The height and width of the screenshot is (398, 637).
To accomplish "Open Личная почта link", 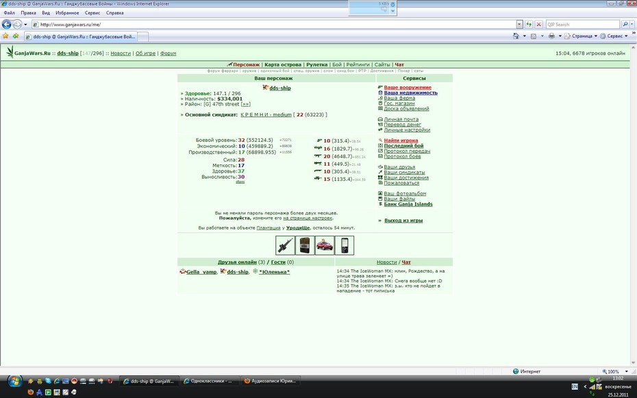I will click(x=401, y=119).
